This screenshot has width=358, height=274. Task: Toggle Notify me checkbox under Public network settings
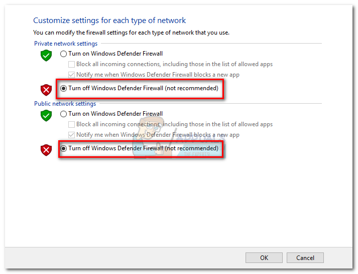click(71, 135)
